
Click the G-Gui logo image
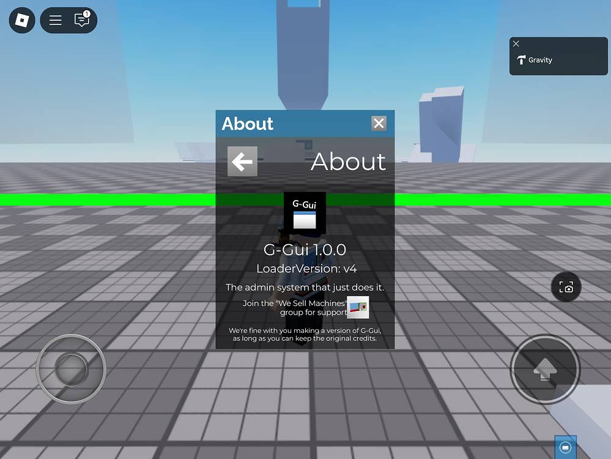pos(305,213)
